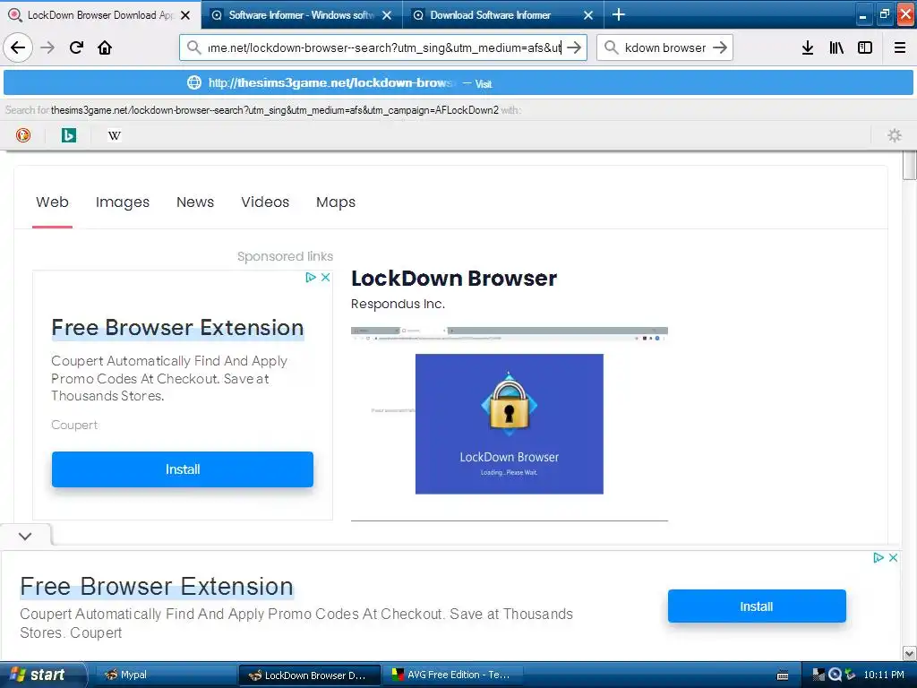Click the search arrow in the search box
Image resolution: width=917 pixels, height=688 pixels.
(x=720, y=47)
